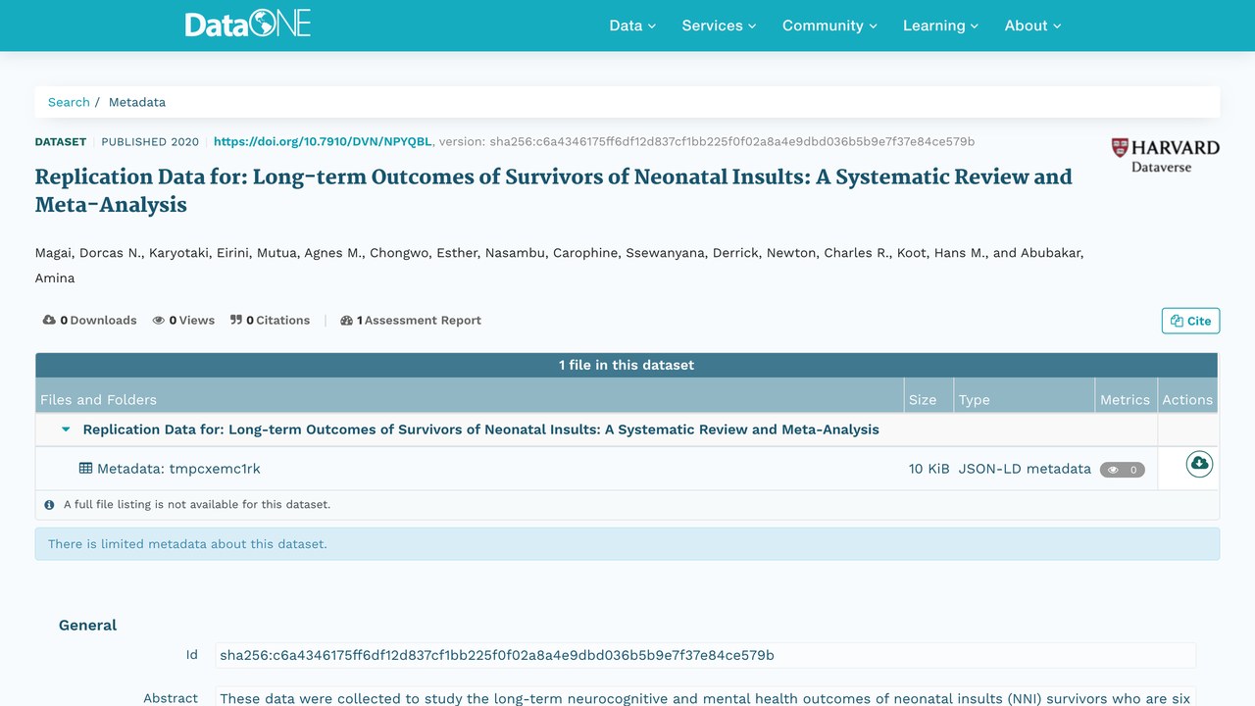Image resolution: width=1255 pixels, height=706 pixels.
Task: Open the Assessment Report gauge icon
Action: point(346,320)
